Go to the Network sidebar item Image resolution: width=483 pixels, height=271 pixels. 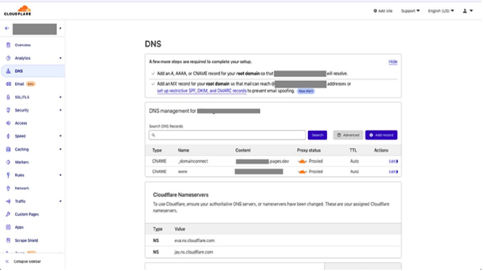click(x=22, y=188)
